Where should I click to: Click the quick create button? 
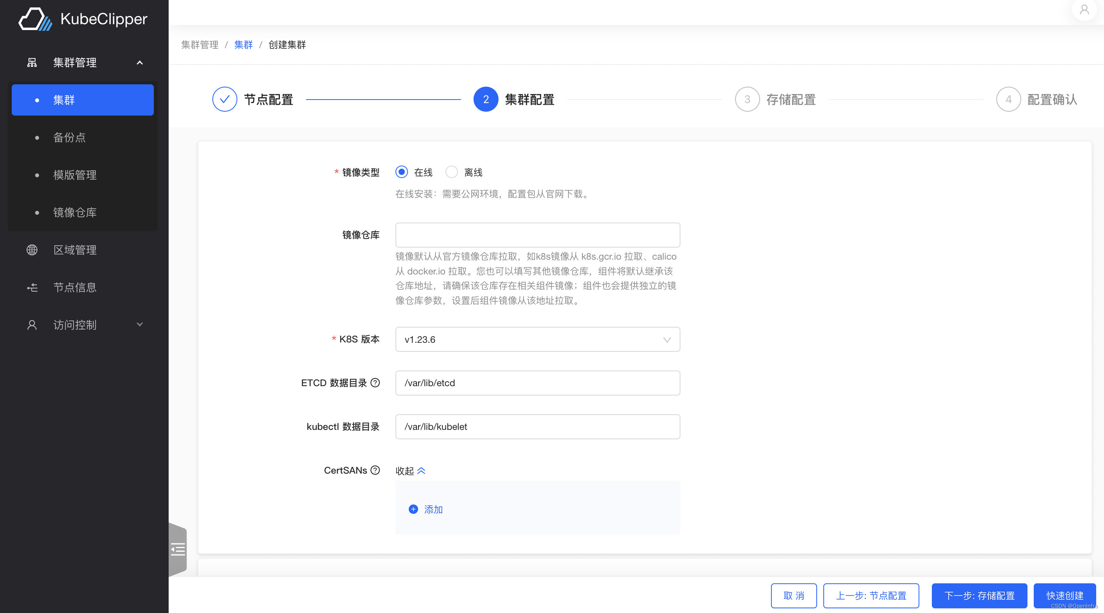[x=1065, y=595]
